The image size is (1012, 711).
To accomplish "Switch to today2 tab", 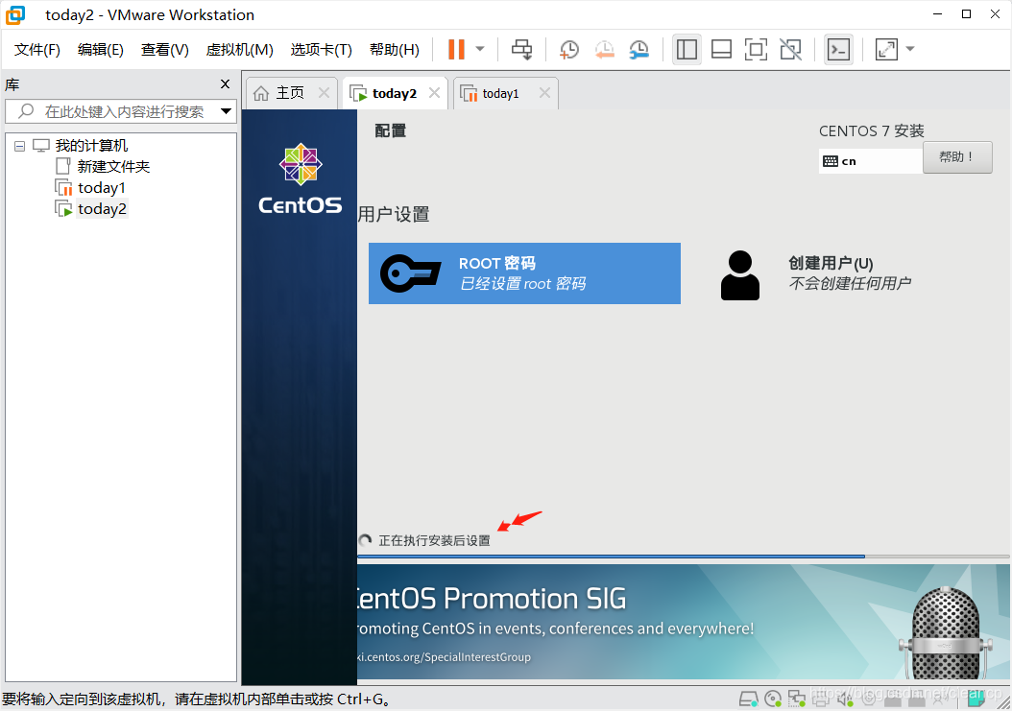I will (395, 94).
